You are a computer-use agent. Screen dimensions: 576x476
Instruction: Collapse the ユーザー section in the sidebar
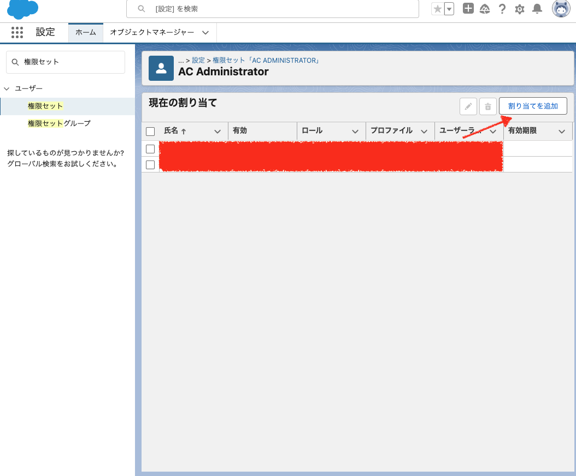tap(7, 88)
